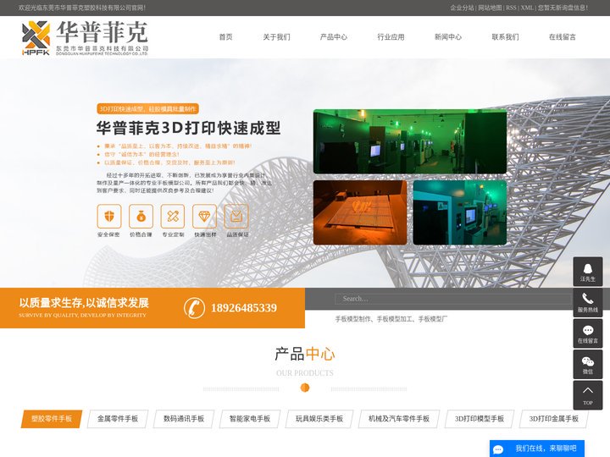Select the 金属零件手板 product tab
Image resolution: width=610 pixels, height=457 pixels.
coord(118,419)
